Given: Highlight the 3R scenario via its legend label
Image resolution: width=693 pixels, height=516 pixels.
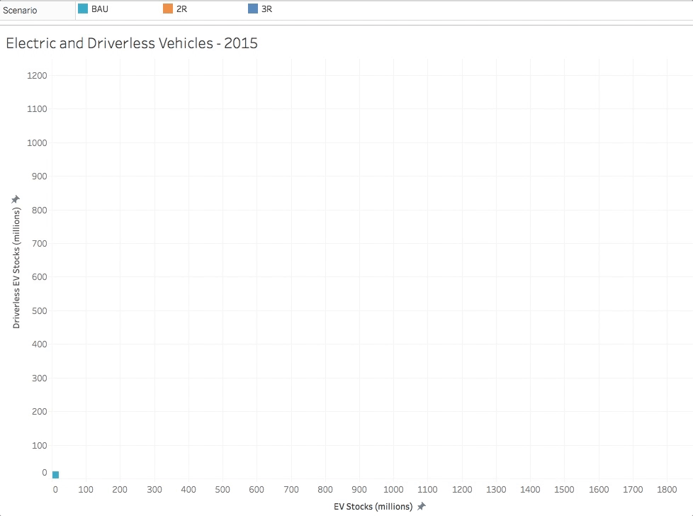Looking at the screenshot, I should 266,9.
